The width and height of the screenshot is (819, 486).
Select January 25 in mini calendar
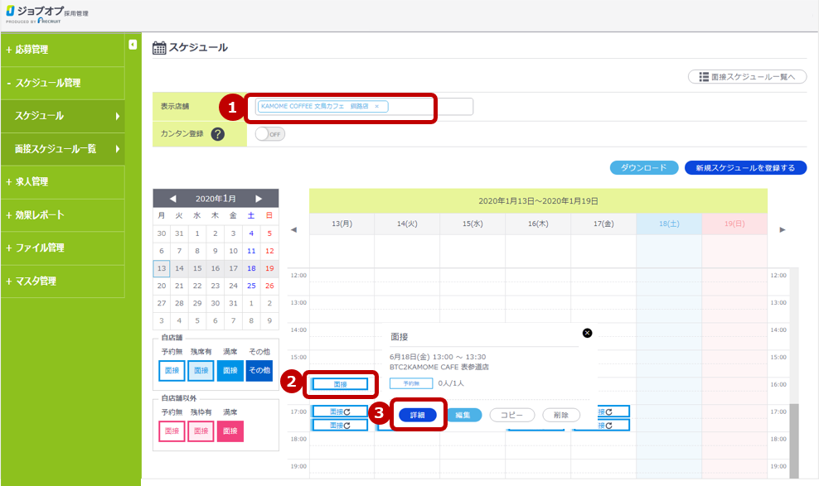pyautogui.click(x=251, y=286)
